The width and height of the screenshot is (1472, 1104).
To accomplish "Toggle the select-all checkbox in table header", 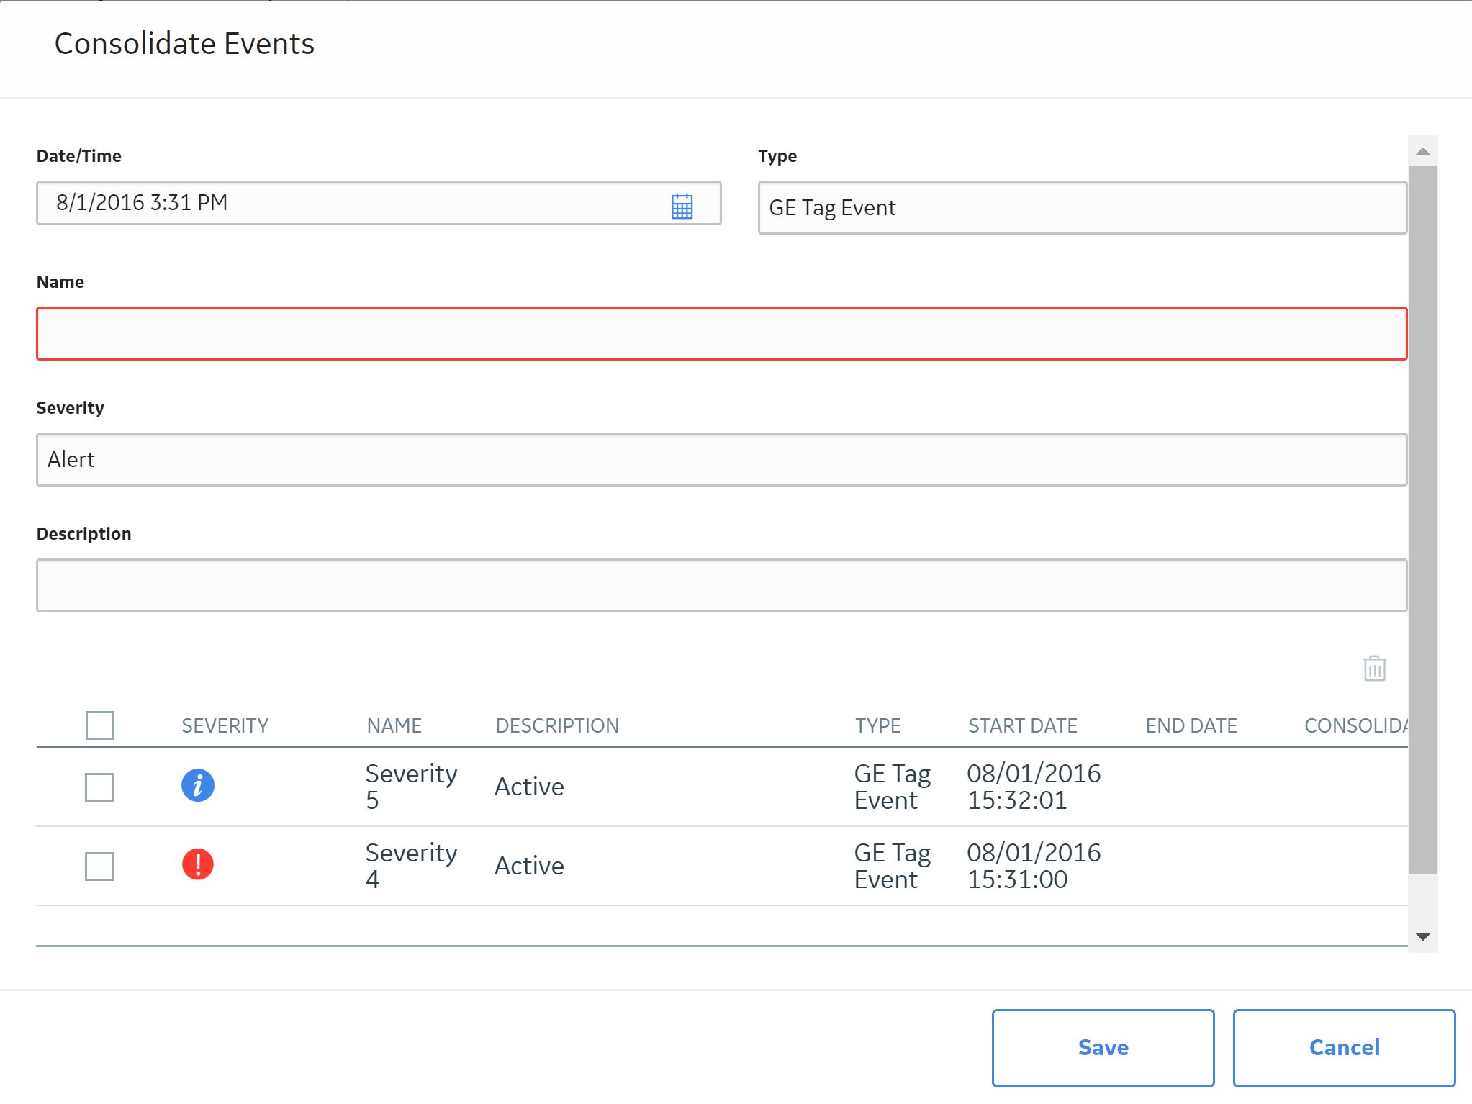I will pyautogui.click(x=99, y=725).
